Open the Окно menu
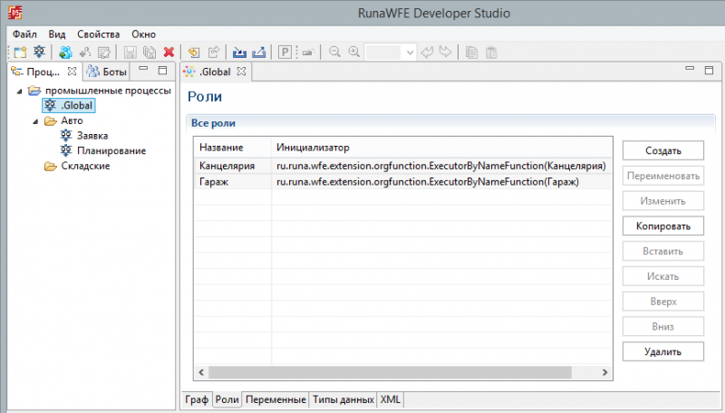Image resolution: width=725 pixels, height=413 pixels. click(144, 34)
